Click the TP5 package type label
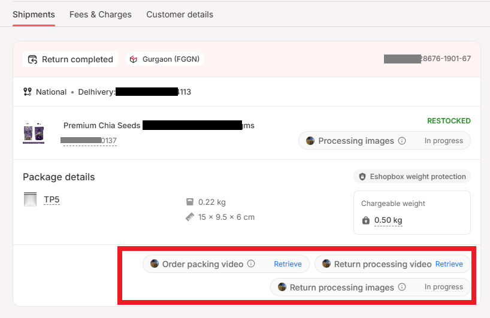 pyautogui.click(x=52, y=199)
